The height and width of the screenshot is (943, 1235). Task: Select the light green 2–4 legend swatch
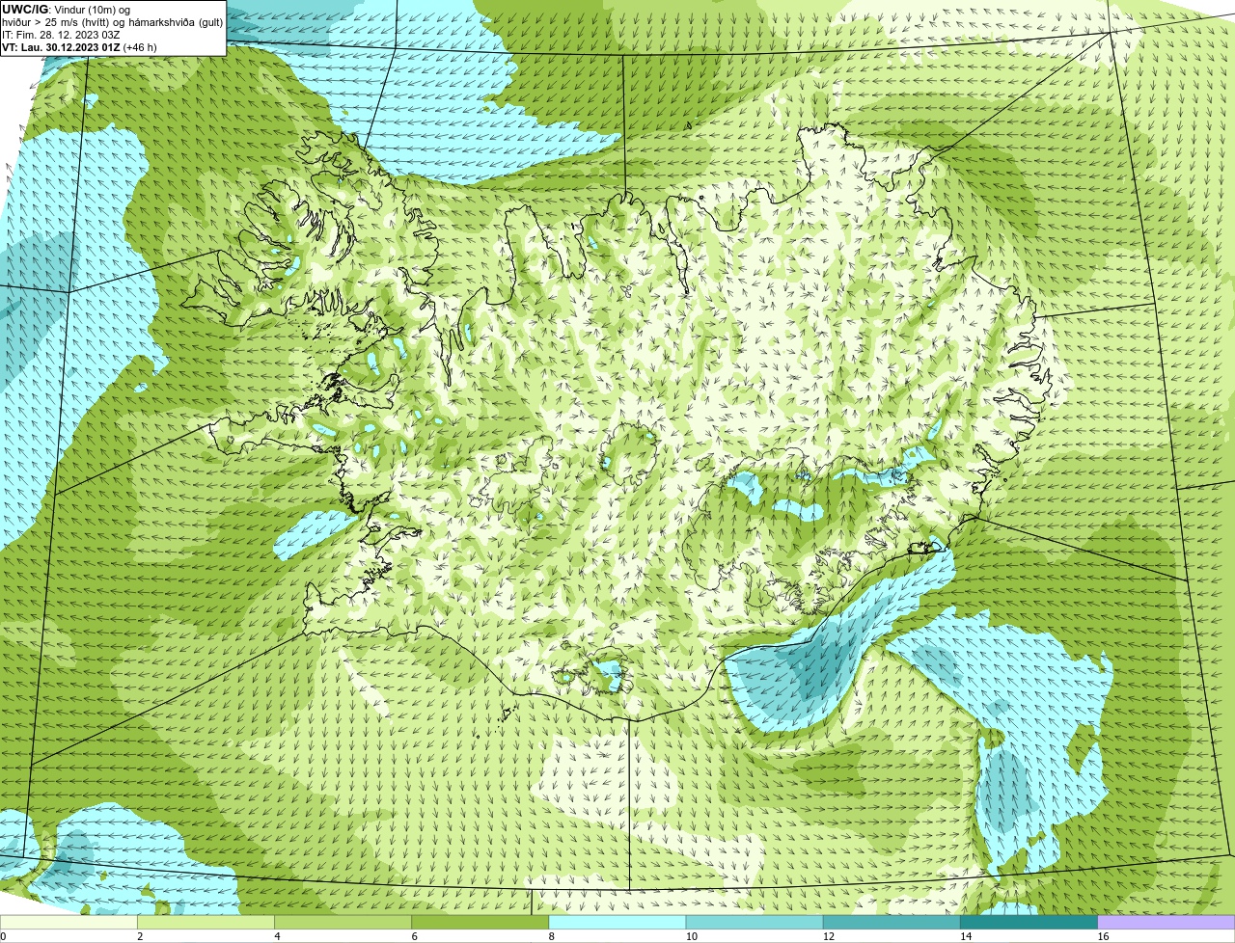(x=206, y=923)
